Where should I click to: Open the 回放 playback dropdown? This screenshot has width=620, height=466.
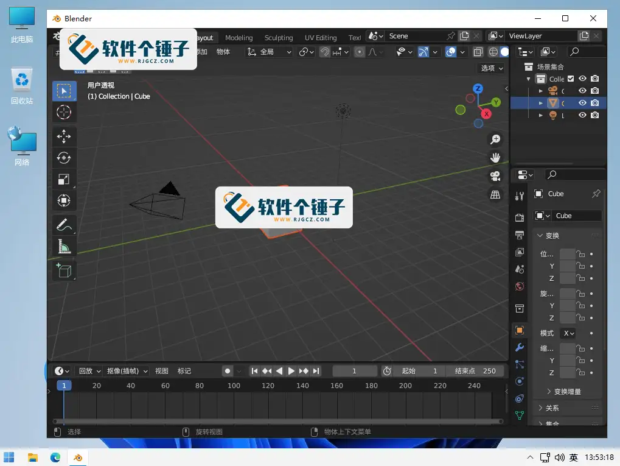coord(89,371)
